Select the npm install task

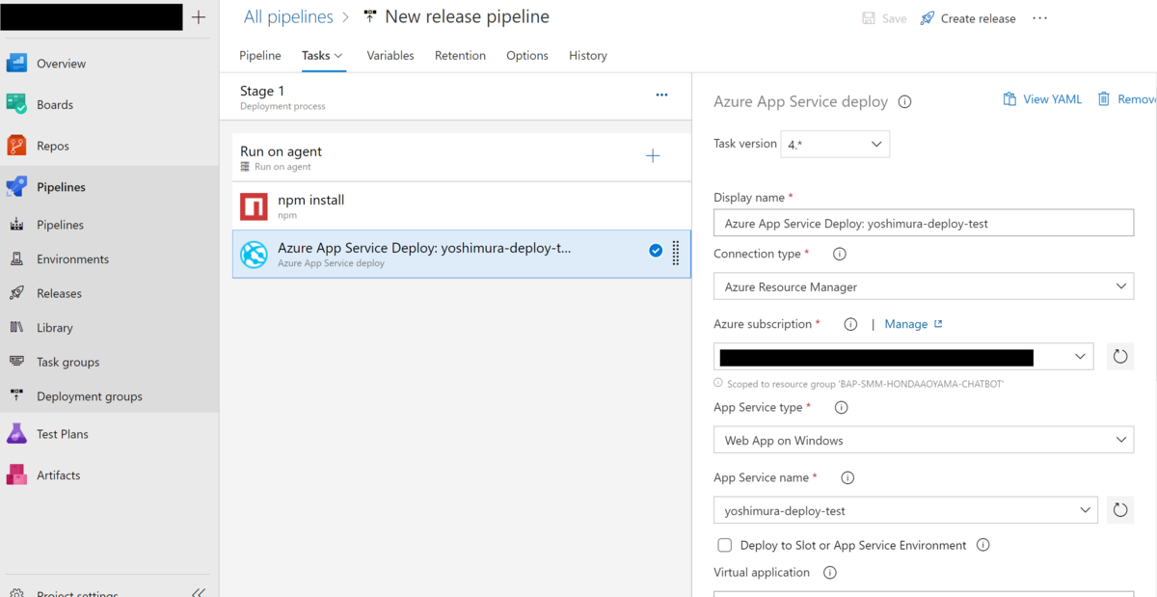(x=462, y=205)
